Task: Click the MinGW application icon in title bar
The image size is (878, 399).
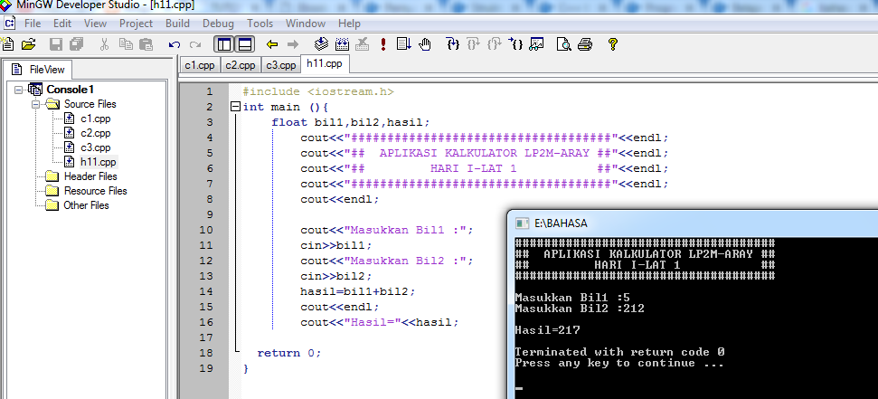Action: (5, 6)
